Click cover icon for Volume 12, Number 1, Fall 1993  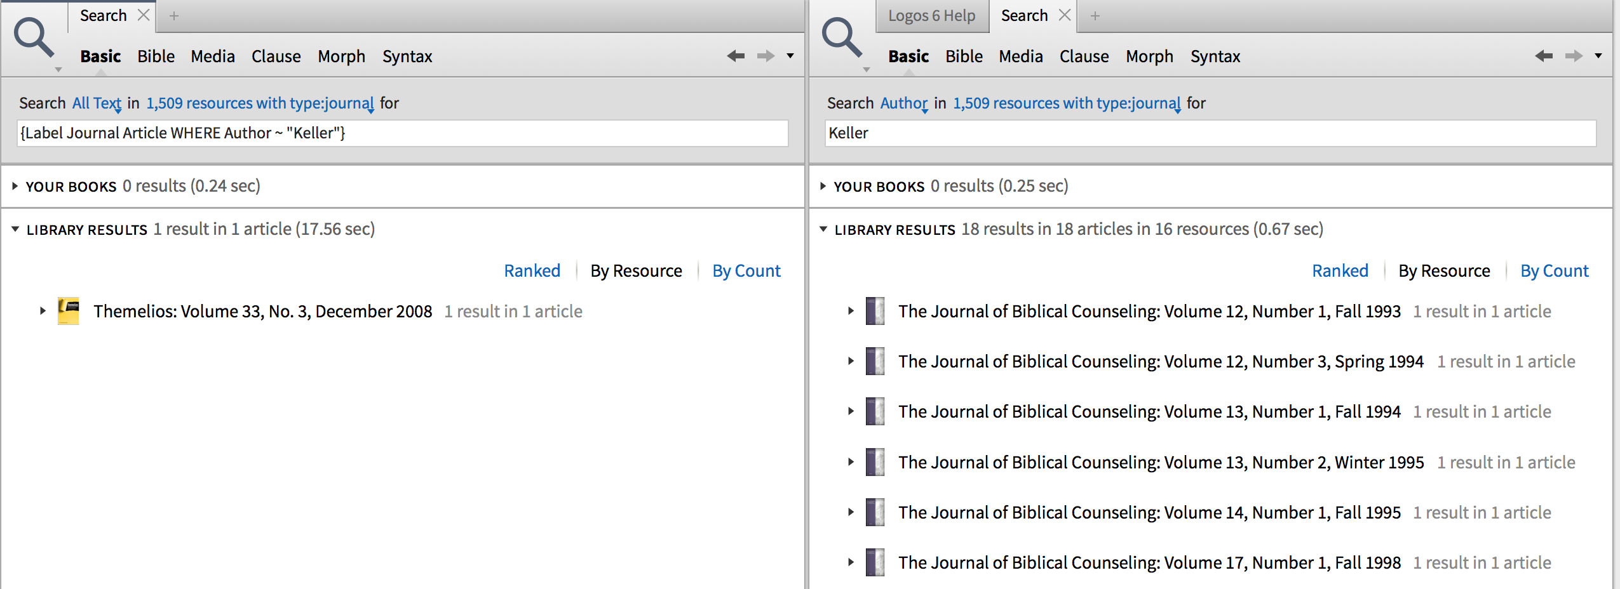[875, 311]
